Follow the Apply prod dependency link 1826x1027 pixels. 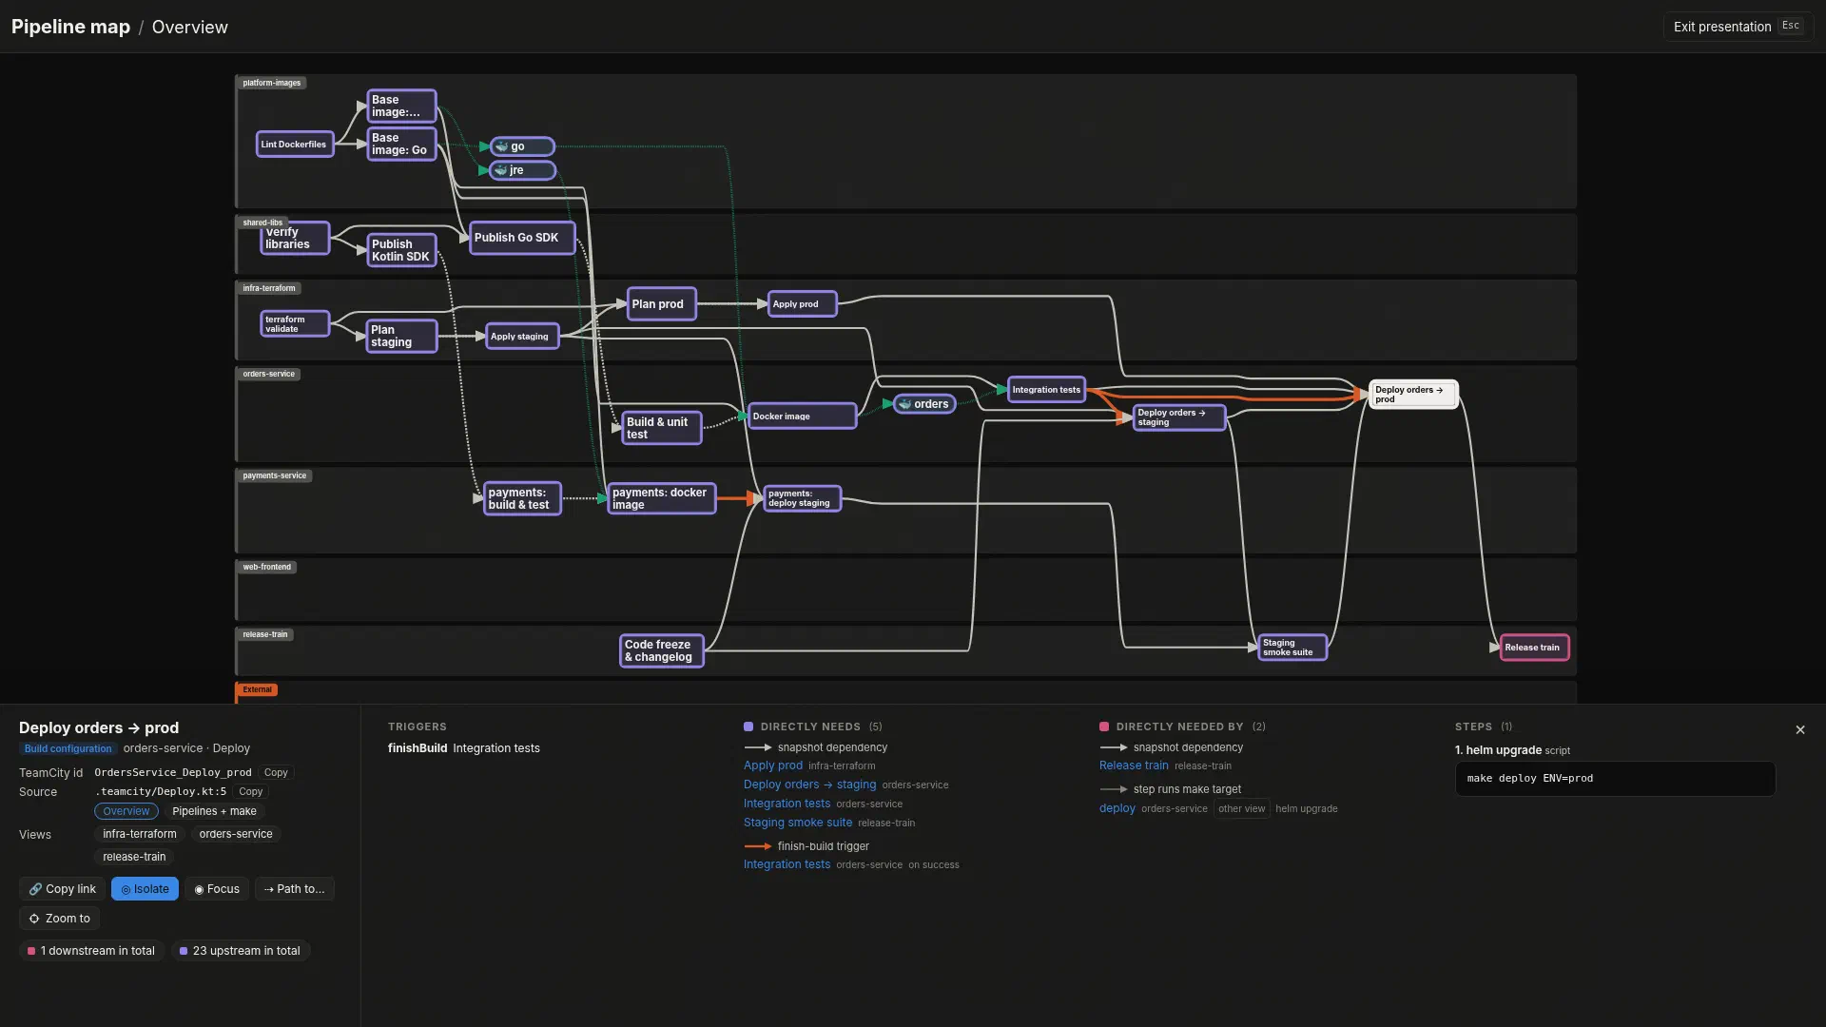(x=773, y=765)
